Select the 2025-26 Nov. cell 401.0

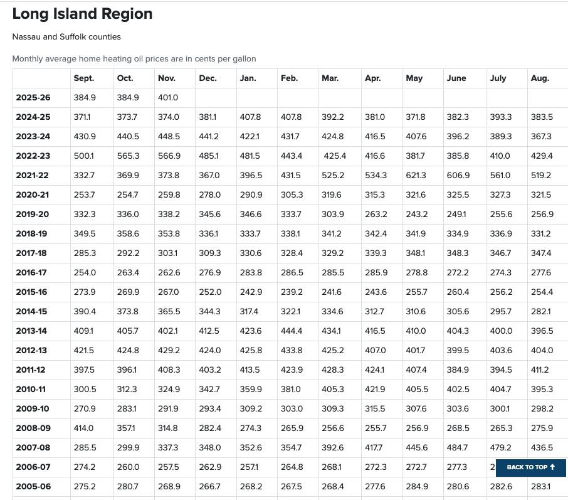click(168, 97)
